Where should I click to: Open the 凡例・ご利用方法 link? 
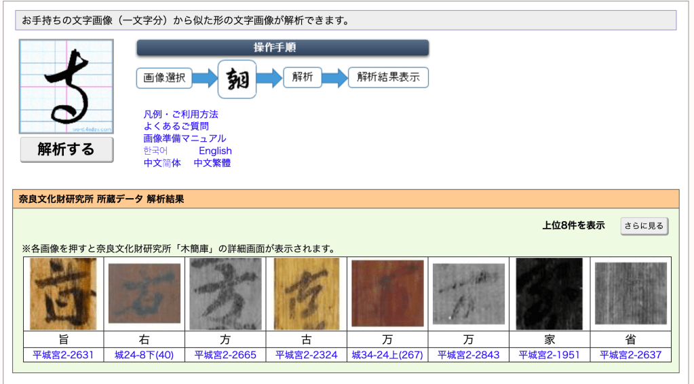tap(180, 114)
